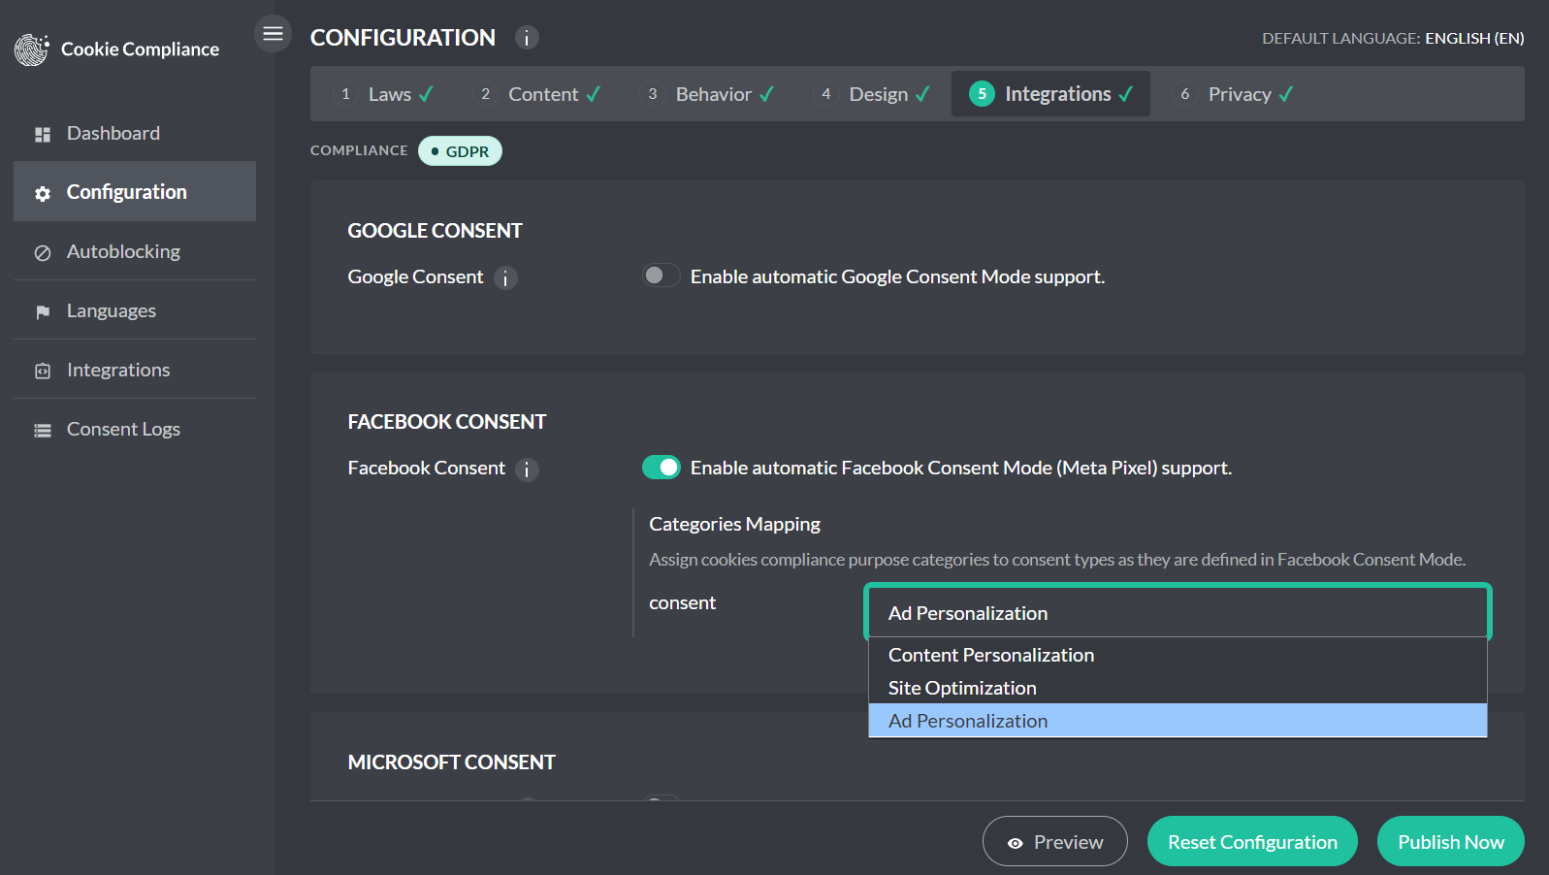This screenshot has height=875, width=1549.
Task: Collapse sidebar with hamburger menu icon
Action: pos(274,34)
